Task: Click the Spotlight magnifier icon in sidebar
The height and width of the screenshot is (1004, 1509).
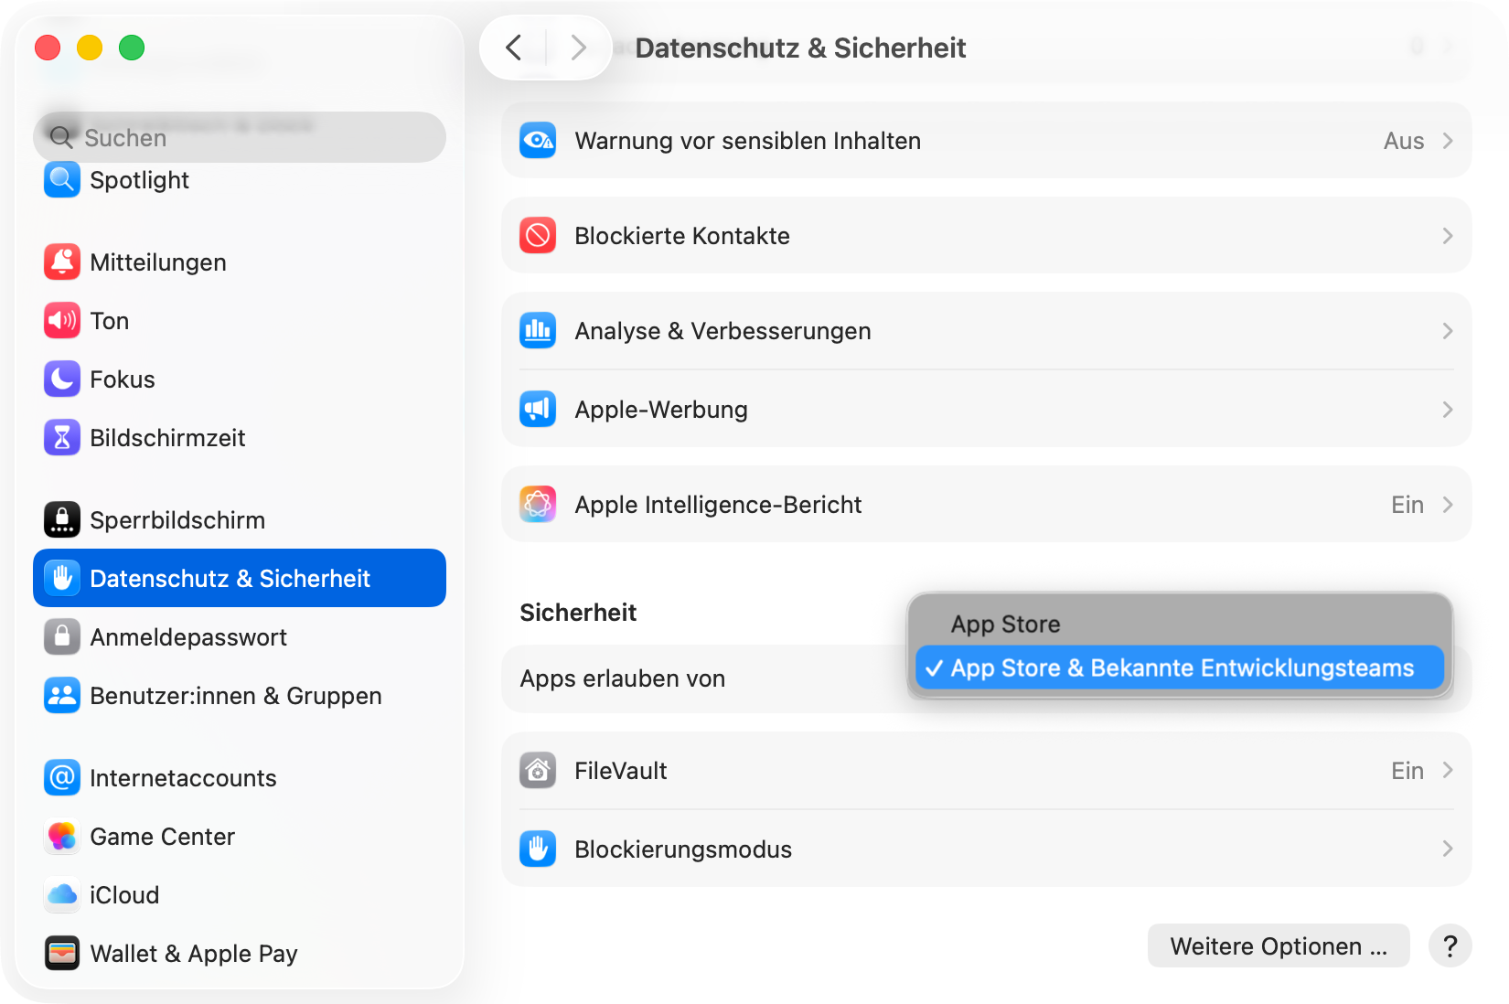Action: (62, 180)
